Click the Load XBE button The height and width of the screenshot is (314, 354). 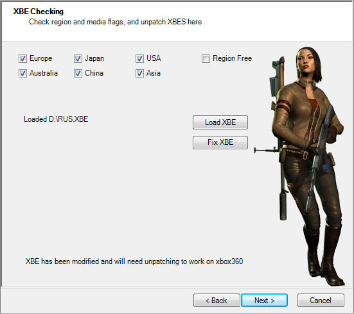[220, 122]
